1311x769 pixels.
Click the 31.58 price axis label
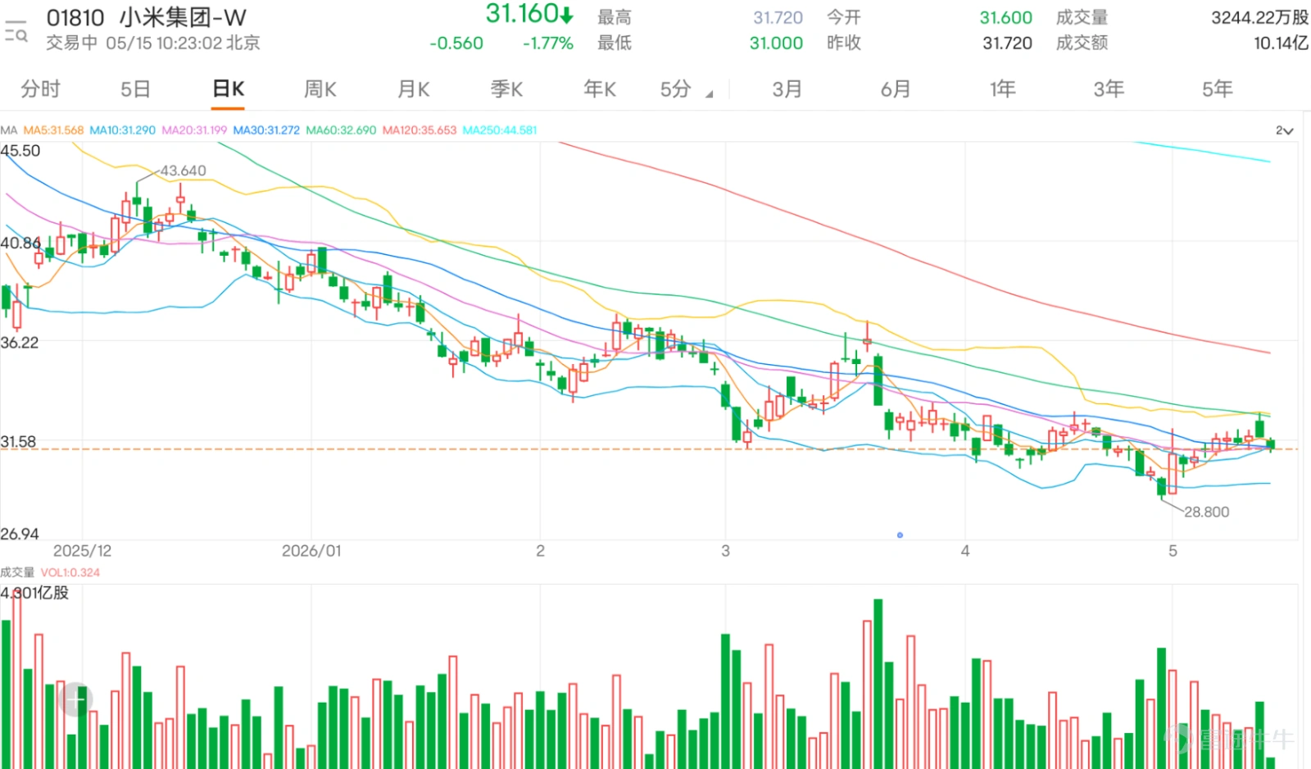coord(19,442)
